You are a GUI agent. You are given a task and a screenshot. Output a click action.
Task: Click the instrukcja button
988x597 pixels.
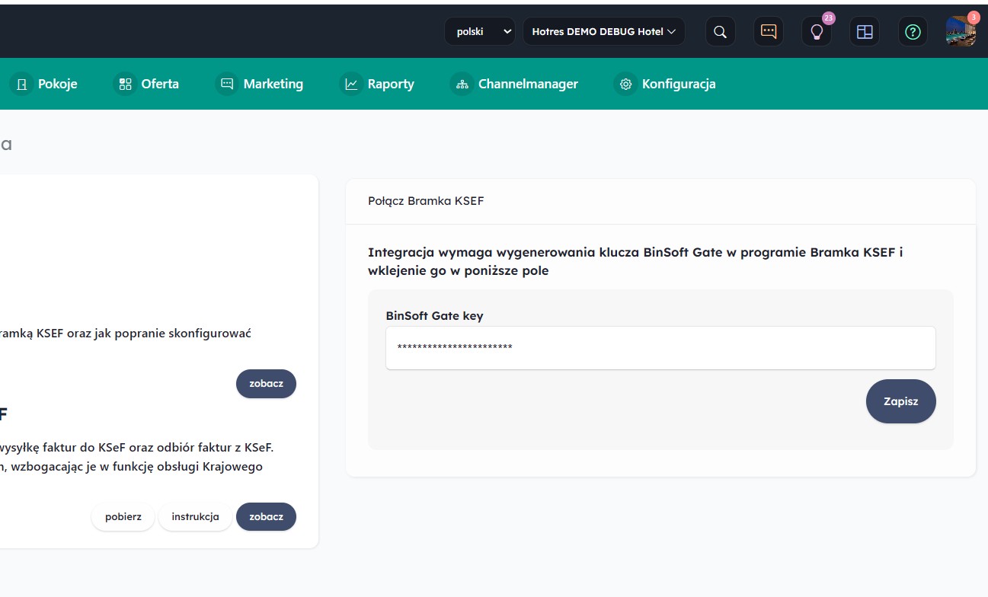pyautogui.click(x=195, y=517)
